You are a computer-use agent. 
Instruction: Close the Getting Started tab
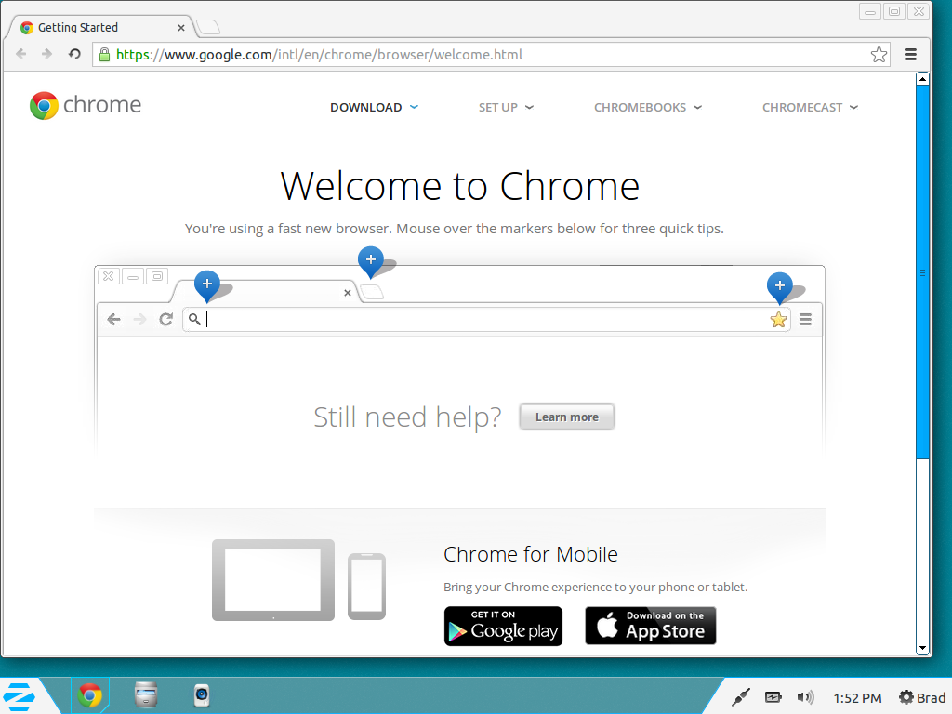tap(181, 28)
